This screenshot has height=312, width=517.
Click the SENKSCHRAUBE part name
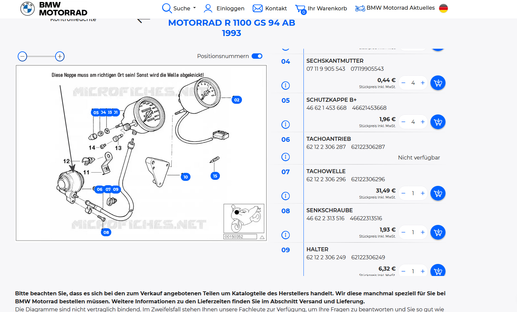[x=330, y=210]
